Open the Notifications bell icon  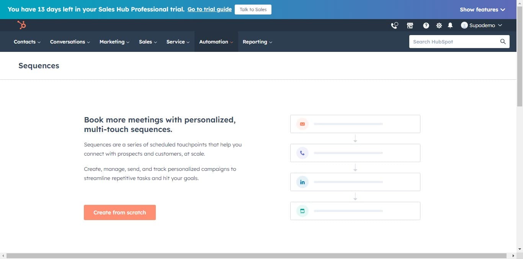tap(450, 26)
